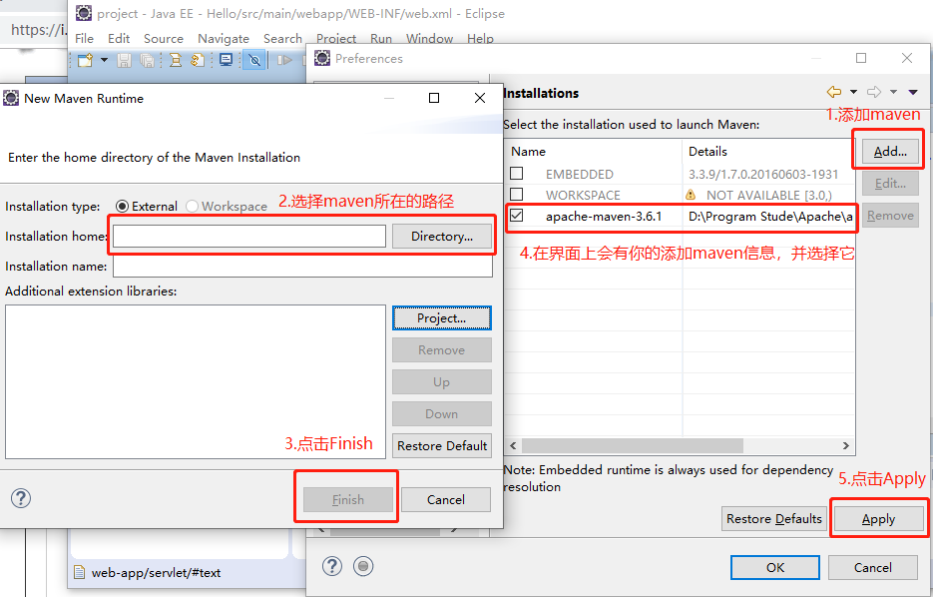
Task: Click the Add... button in Installations
Action: [890, 151]
